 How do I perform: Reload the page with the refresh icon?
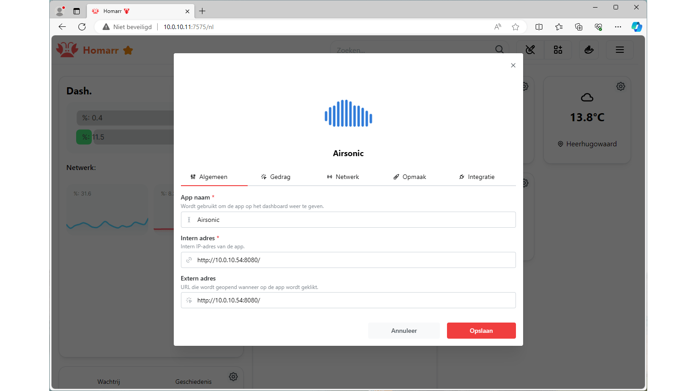pos(82,27)
